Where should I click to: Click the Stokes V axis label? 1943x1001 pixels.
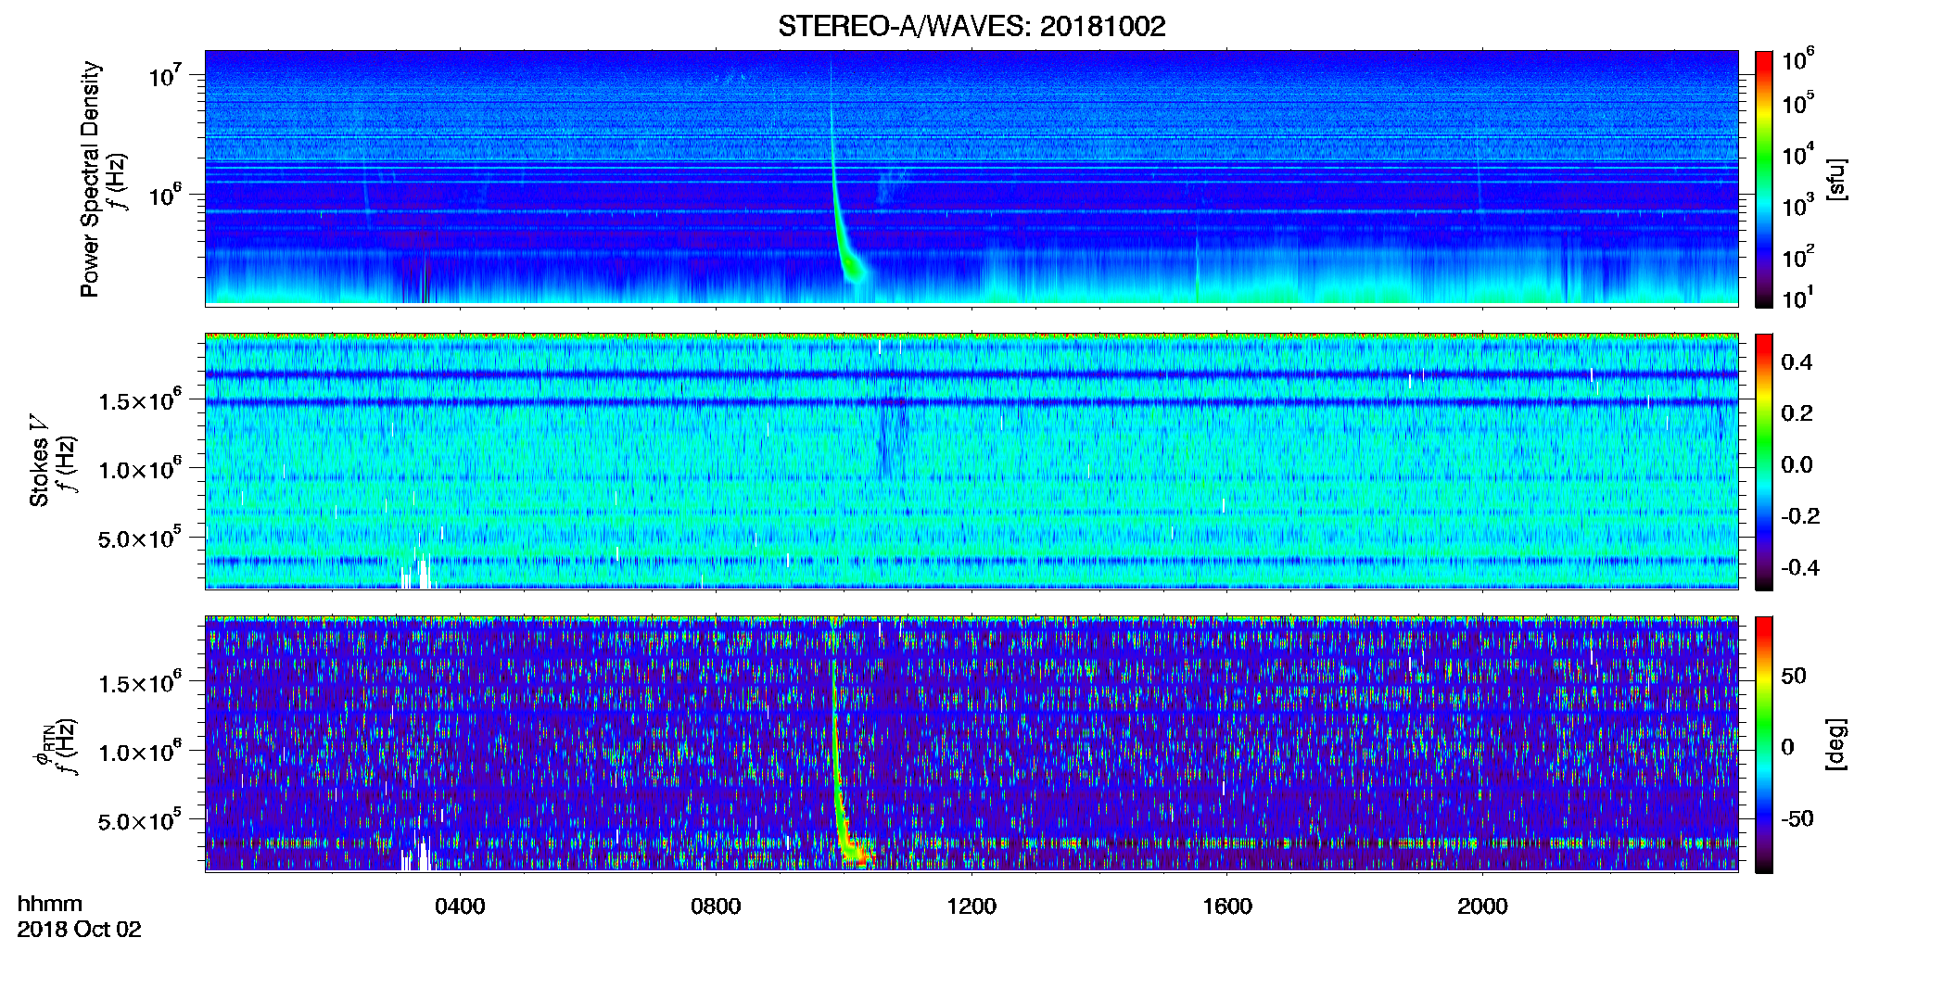pos(39,462)
